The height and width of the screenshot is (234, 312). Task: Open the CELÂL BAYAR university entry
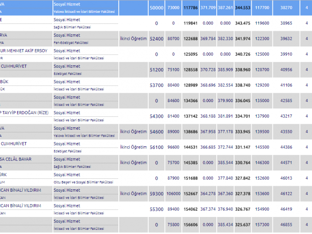(20, 159)
